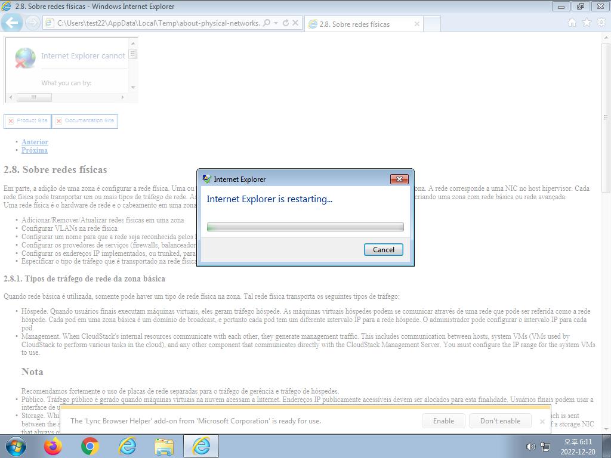Image resolution: width=611 pixels, height=458 pixels.
Task: Click 'What you can try:' in embedded frame
Action: 67,83
